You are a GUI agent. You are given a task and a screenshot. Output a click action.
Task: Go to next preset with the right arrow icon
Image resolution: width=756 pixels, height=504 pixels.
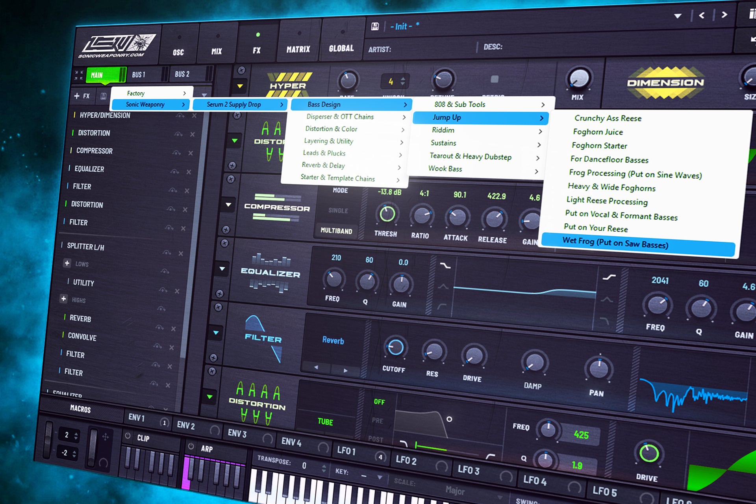coord(724,15)
